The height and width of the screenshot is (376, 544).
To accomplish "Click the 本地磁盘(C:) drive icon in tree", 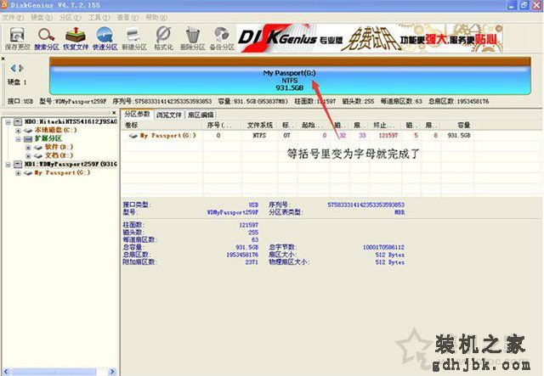I will point(28,131).
